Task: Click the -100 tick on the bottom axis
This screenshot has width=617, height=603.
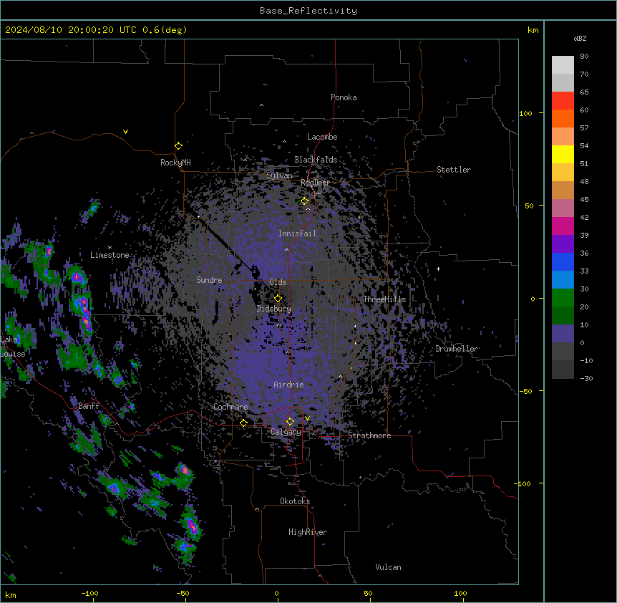Action: (89, 593)
